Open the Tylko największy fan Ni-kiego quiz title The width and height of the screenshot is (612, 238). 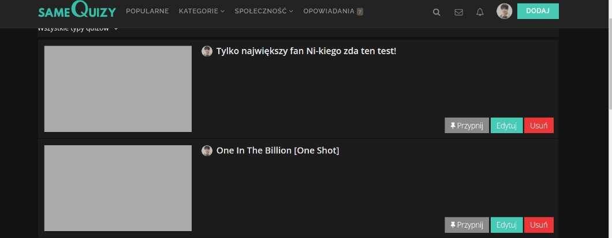pos(306,51)
